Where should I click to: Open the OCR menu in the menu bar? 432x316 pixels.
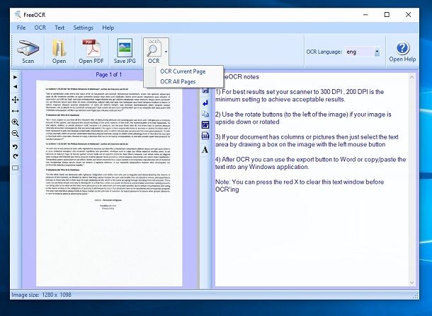point(40,28)
